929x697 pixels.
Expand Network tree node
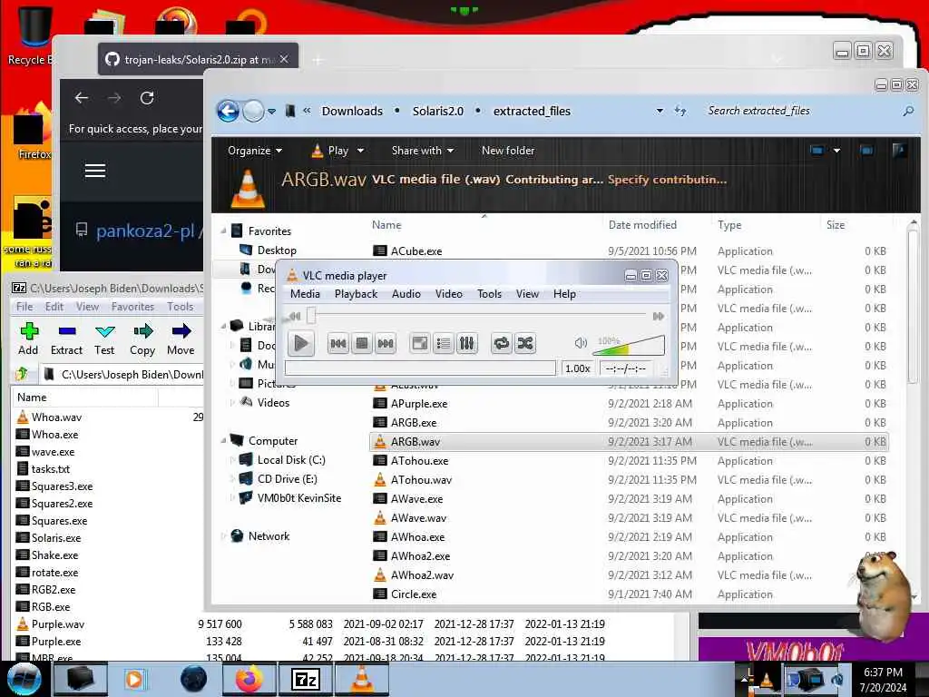224,535
